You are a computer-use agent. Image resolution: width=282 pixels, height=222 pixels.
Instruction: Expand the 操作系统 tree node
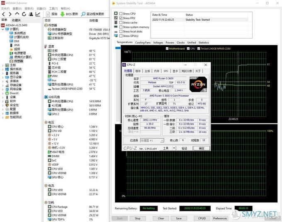click(x=3, y=69)
